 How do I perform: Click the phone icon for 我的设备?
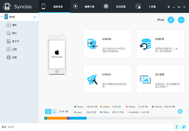pos(43,6)
